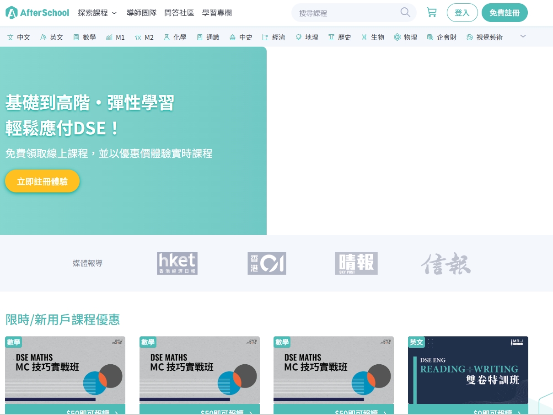The image size is (553, 415).
Task: Select the 視覺藝術 subject category
Action: (x=484, y=37)
